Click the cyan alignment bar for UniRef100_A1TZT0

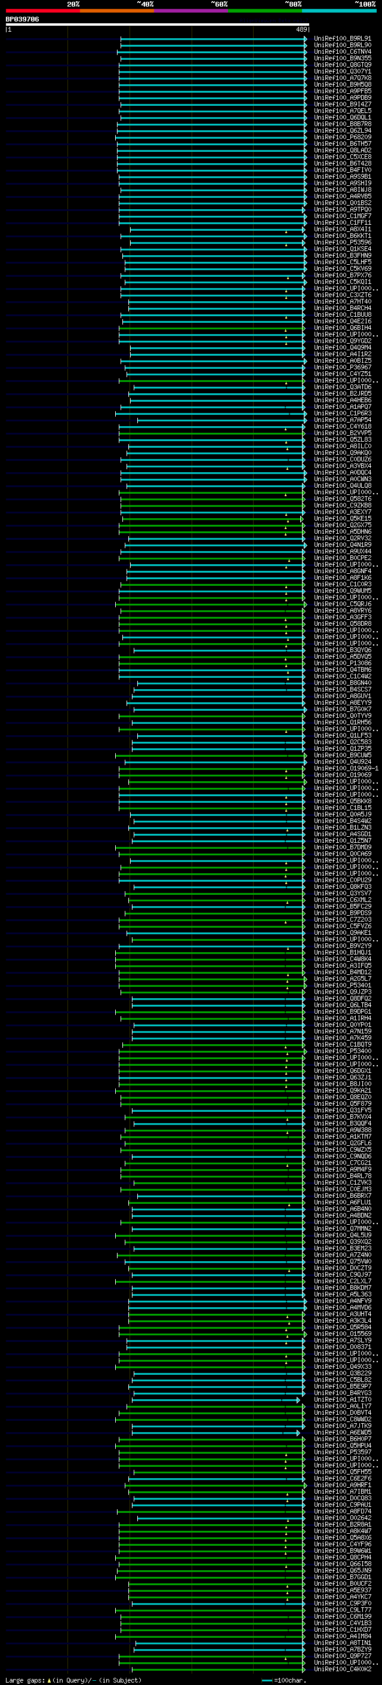click(216, 1400)
